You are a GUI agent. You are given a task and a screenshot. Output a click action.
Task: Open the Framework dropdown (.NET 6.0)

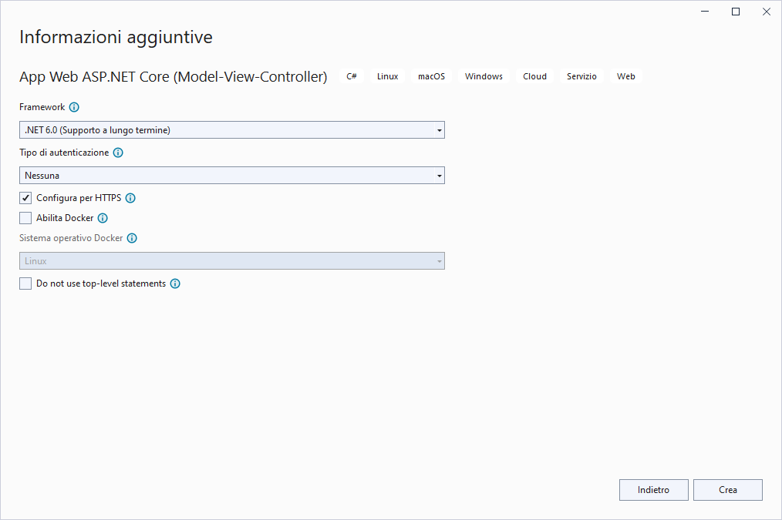(x=232, y=130)
